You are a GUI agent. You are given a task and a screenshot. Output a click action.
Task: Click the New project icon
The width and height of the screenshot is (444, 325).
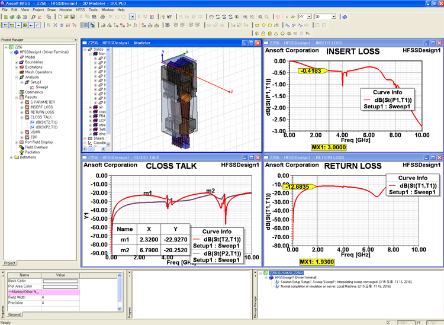point(60,17)
